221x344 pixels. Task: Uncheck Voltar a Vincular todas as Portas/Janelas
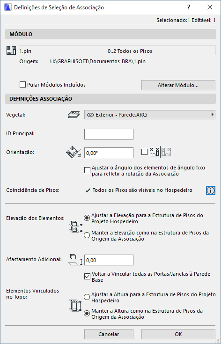(x=88, y=276)
